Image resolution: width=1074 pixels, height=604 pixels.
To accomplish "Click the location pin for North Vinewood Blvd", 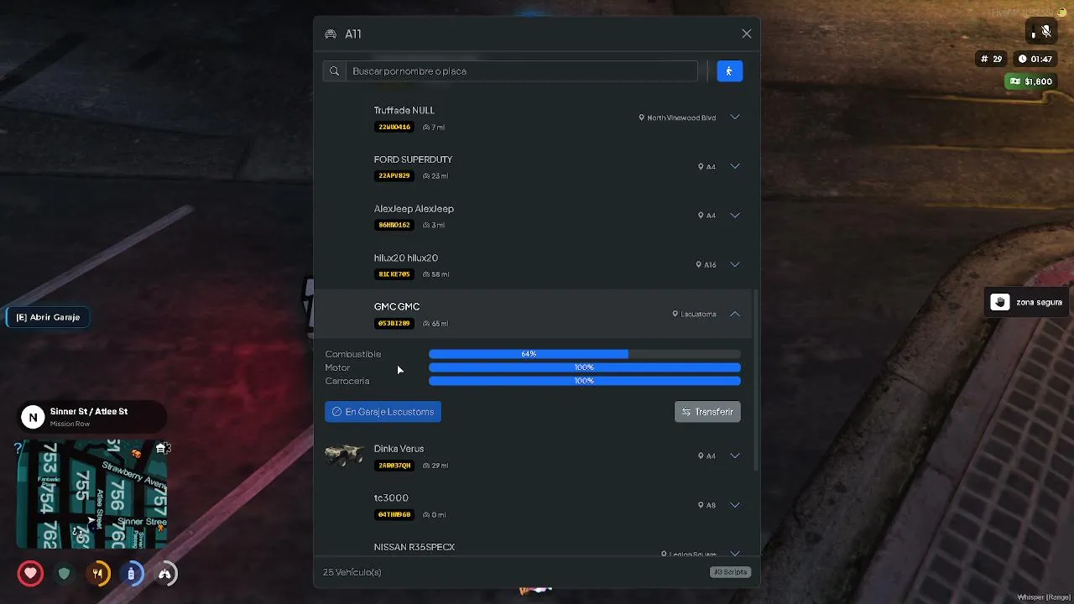I will tap(642, 117).
